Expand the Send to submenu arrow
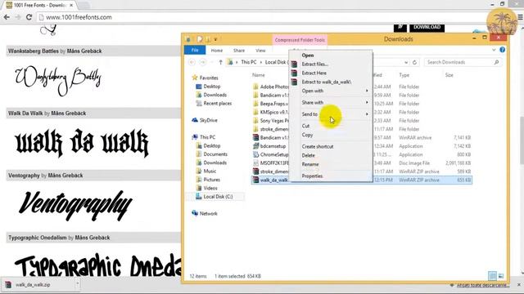Screen dimensions: 524x294 (367, 114)
